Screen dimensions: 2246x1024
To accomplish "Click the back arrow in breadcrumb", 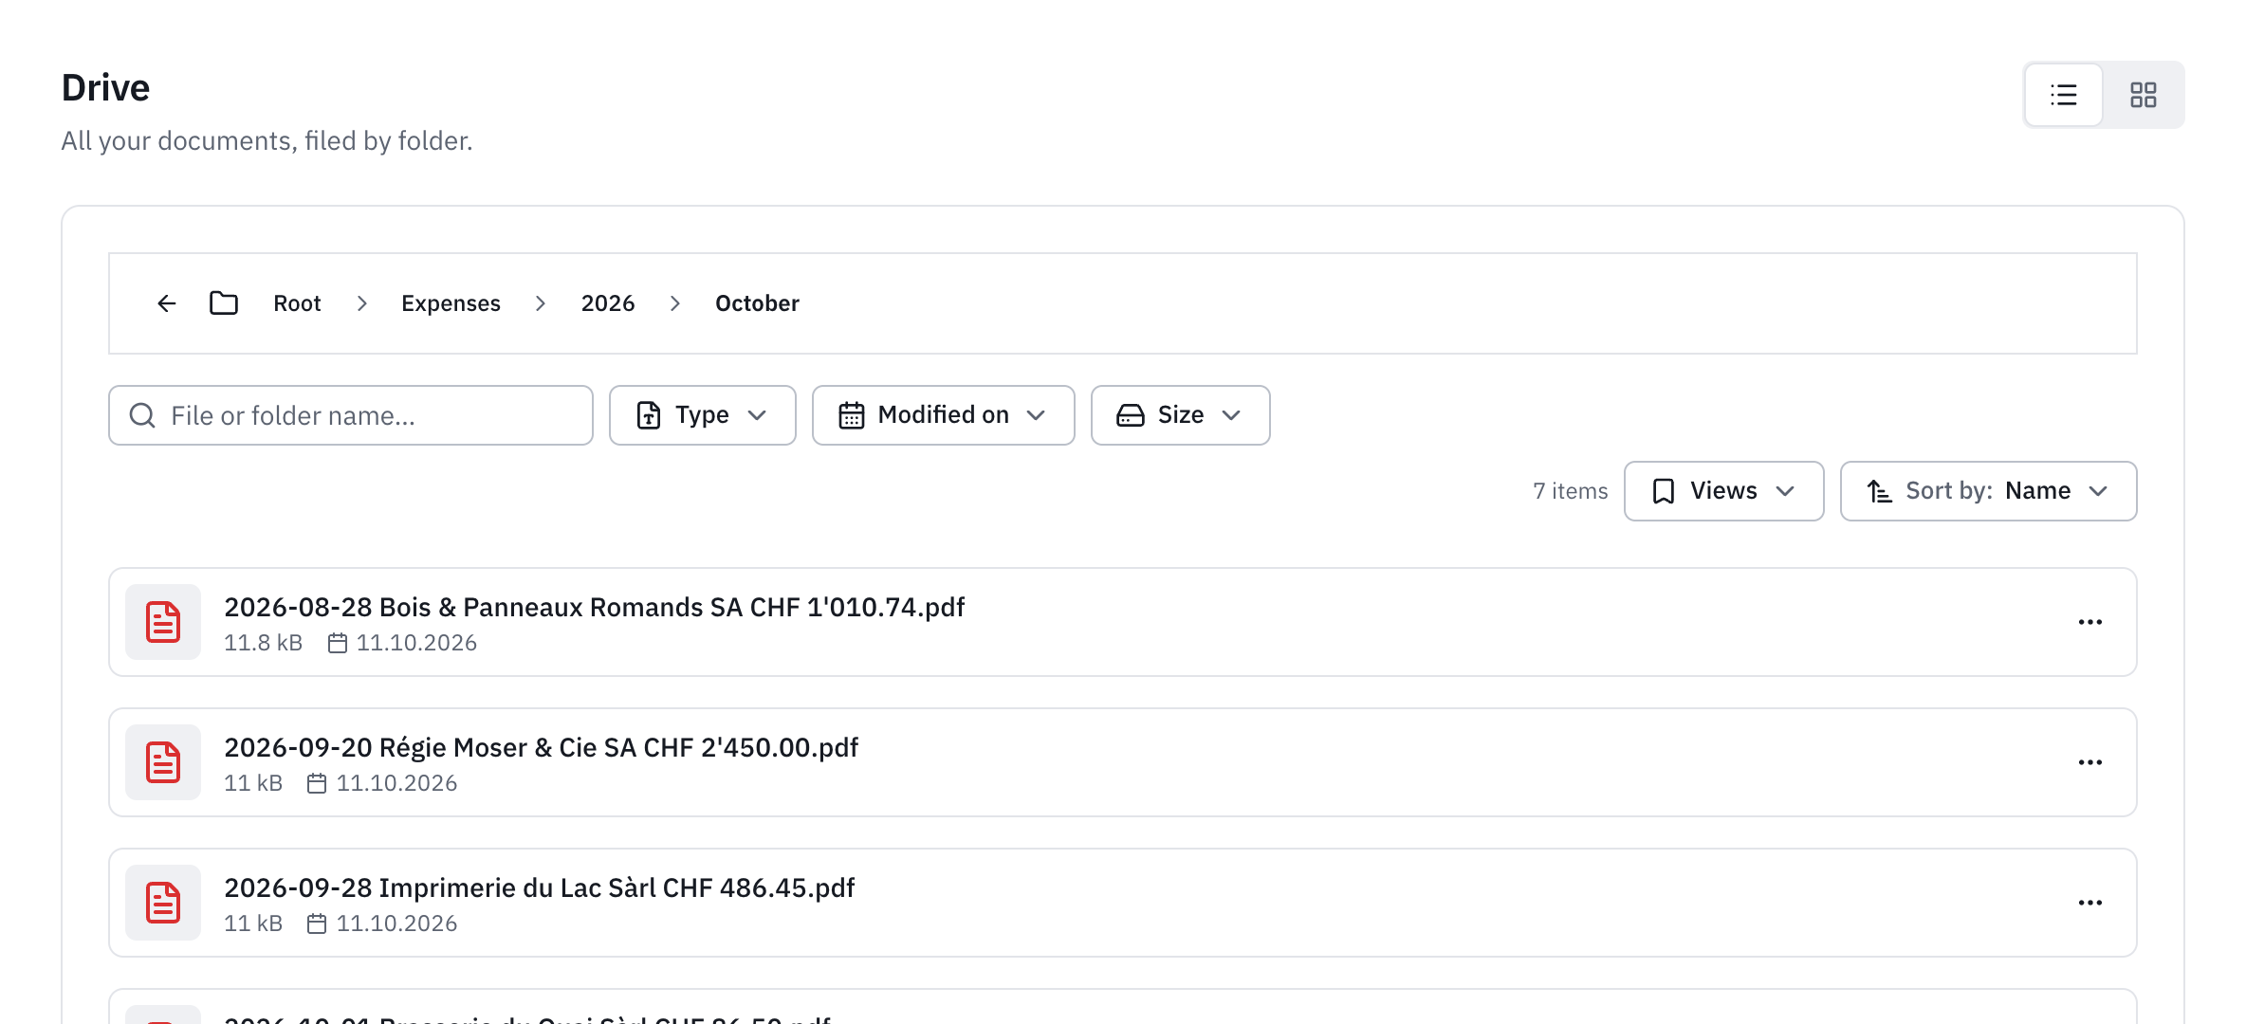I will coord(167,303).
